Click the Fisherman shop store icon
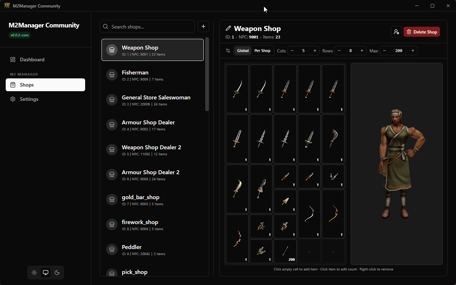The image size is (456, 285). [x=112, y=75]
